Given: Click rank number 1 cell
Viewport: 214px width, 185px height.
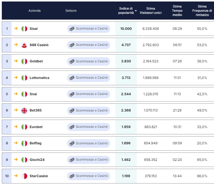Looking at the screenshot, I should 7,29.
